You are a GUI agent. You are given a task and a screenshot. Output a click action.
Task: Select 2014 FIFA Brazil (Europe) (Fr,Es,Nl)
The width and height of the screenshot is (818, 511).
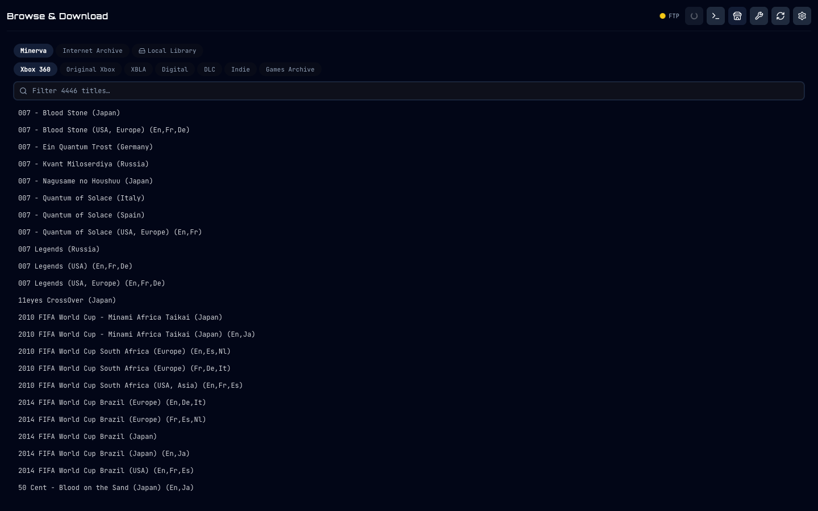[x=409, y=420]
